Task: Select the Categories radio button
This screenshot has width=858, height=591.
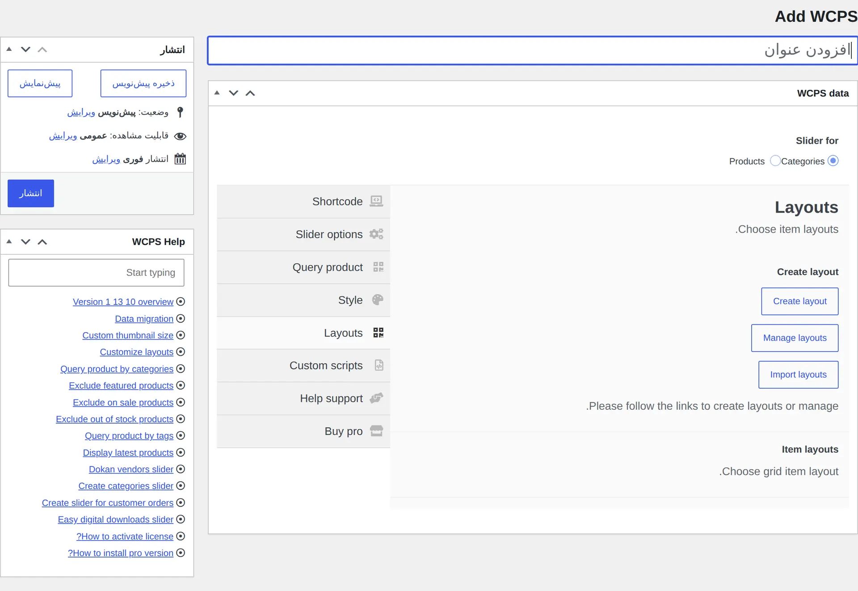Action: click(x=833, y=161)
